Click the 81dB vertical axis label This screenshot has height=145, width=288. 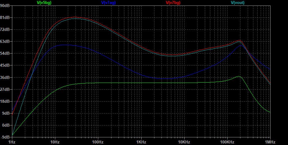point(5,17)
